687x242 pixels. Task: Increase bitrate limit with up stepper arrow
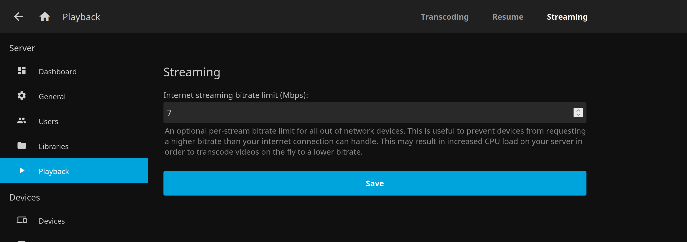(x=578, y=110)
